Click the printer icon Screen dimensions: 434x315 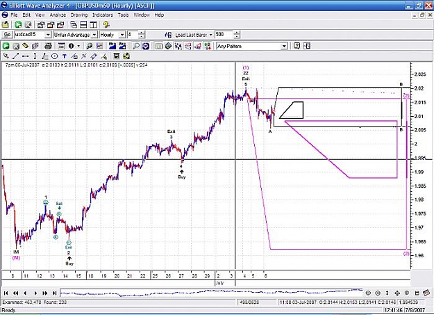(x=48, y=46)
